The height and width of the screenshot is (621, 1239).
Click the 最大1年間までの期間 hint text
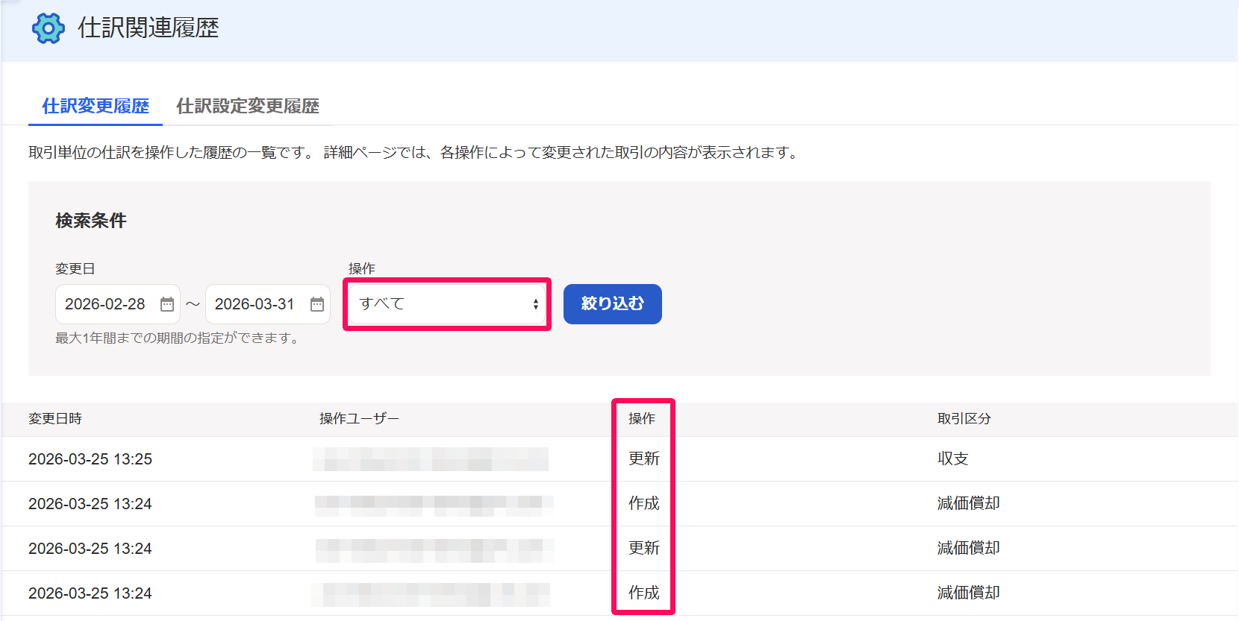[178, 338]
